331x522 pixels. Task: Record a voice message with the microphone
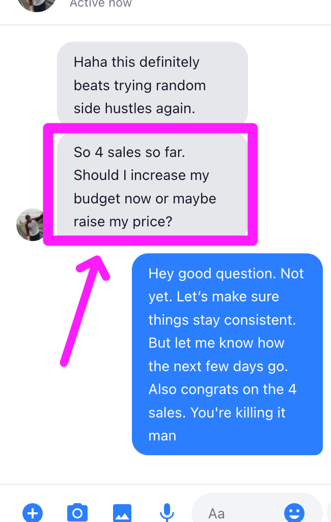(166, 512)
